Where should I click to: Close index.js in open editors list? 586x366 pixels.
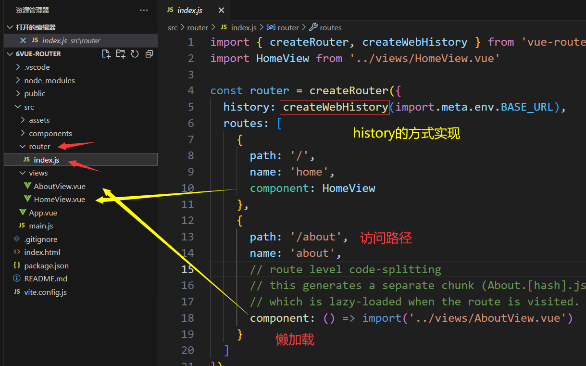coord(23,40)
